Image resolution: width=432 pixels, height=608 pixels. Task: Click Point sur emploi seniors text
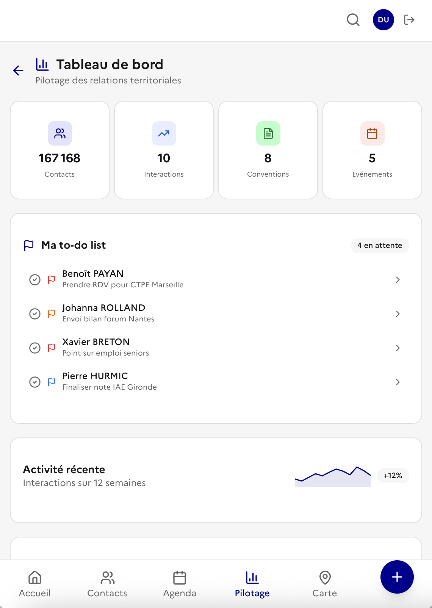pyautogui.click(x=106, y=353)
